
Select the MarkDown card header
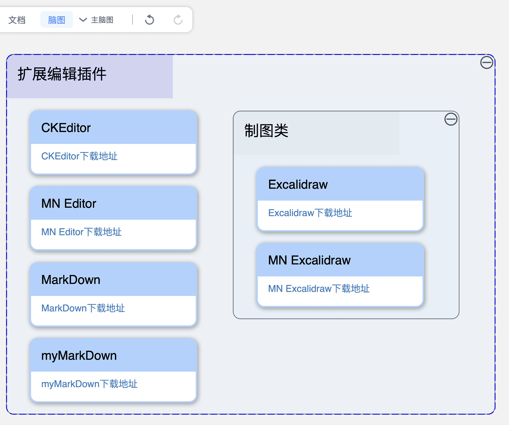pos(113,280)
